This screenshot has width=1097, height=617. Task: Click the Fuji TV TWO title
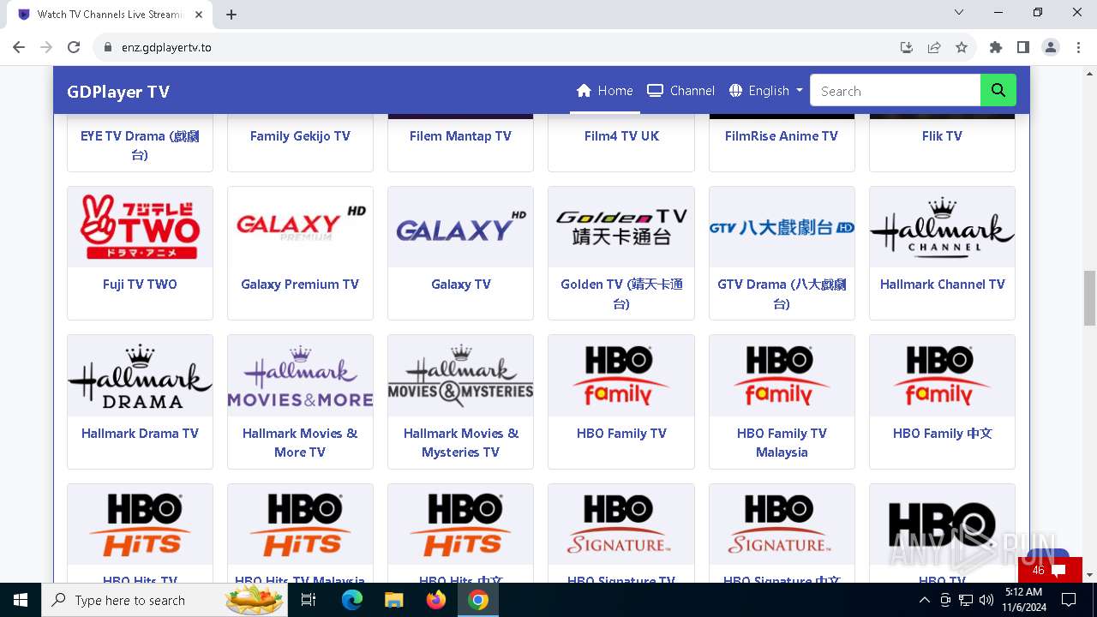(x=140, y=285)
